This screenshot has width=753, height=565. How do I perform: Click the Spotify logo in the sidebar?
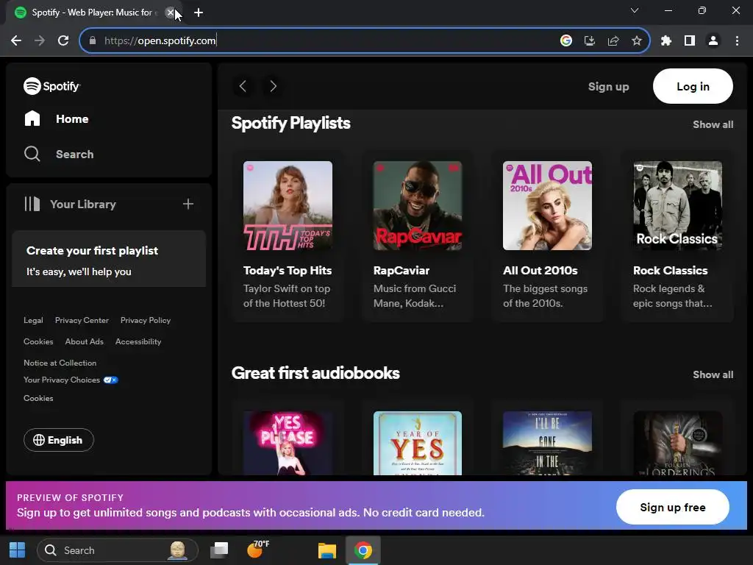coord(52,87)
